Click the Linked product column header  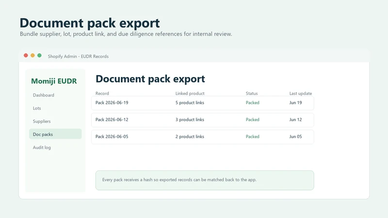tap(190, 93)
